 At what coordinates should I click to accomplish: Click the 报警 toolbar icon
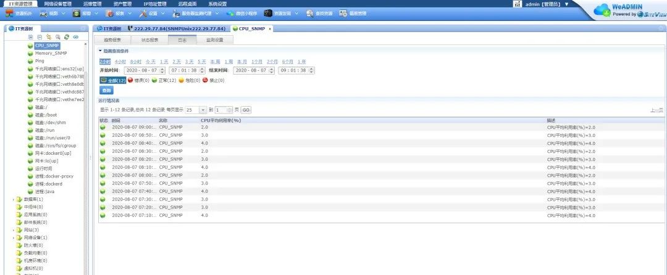[76, 14]
